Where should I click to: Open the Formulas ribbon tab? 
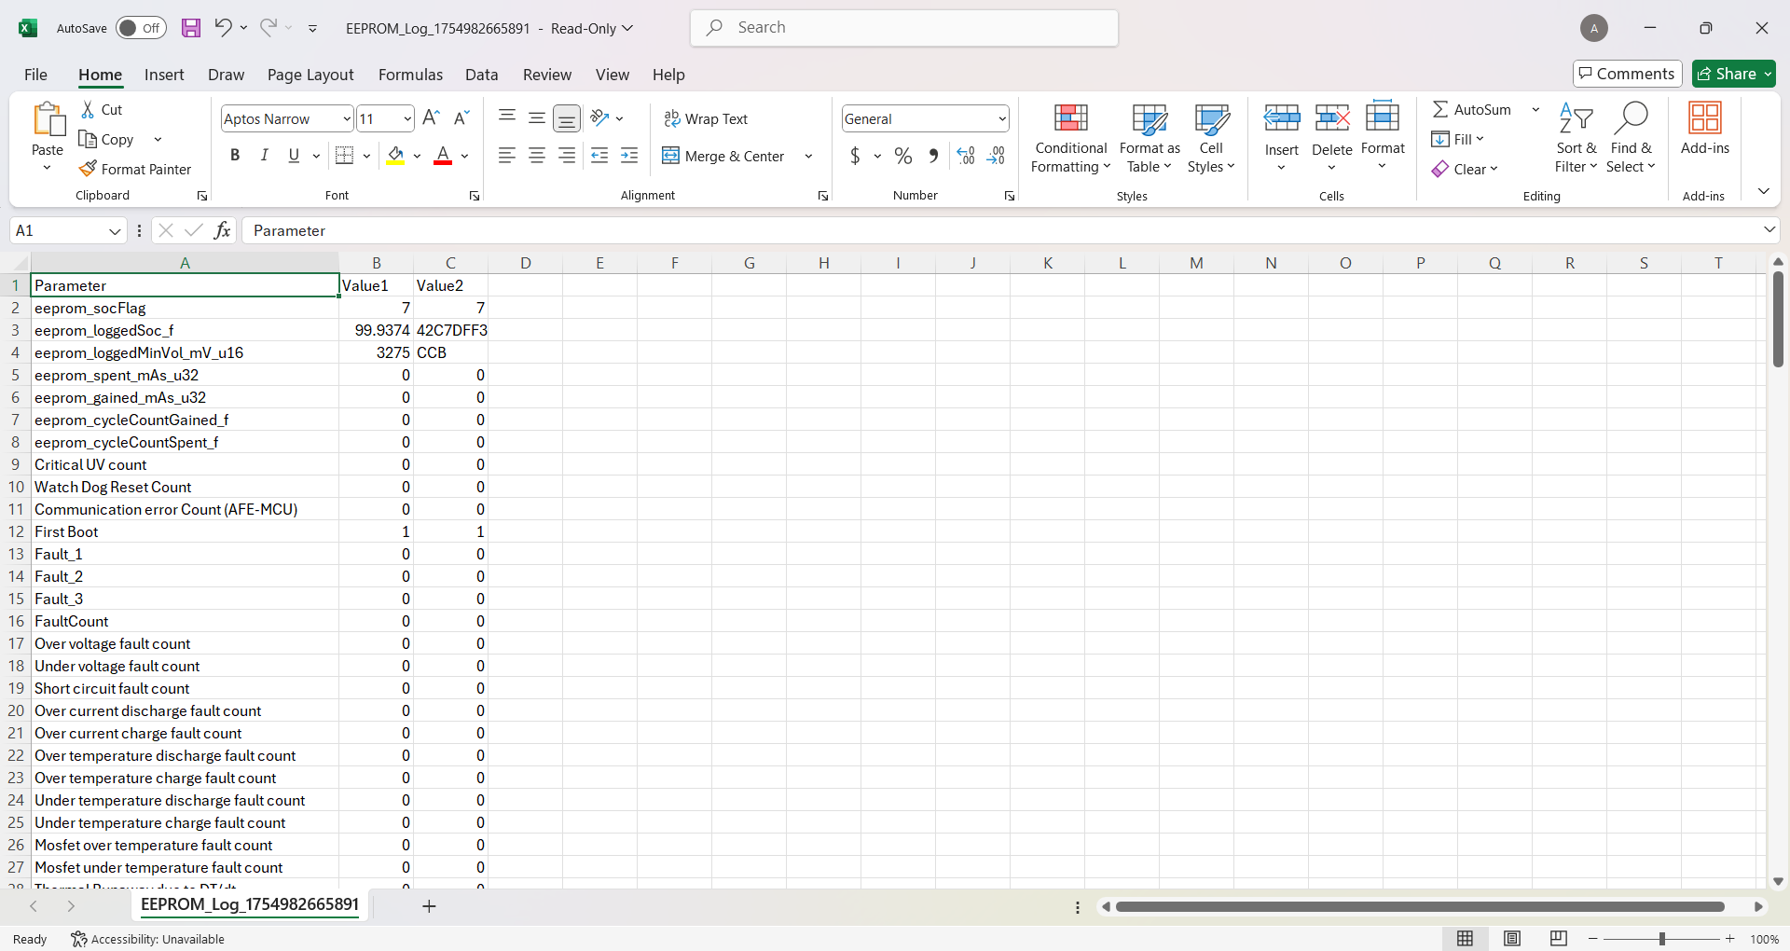click(410, 75)
